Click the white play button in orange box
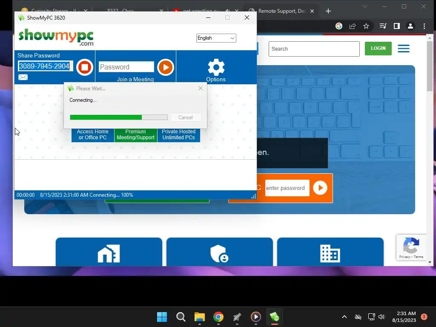The image size is (436, 327). click(320, 188)
